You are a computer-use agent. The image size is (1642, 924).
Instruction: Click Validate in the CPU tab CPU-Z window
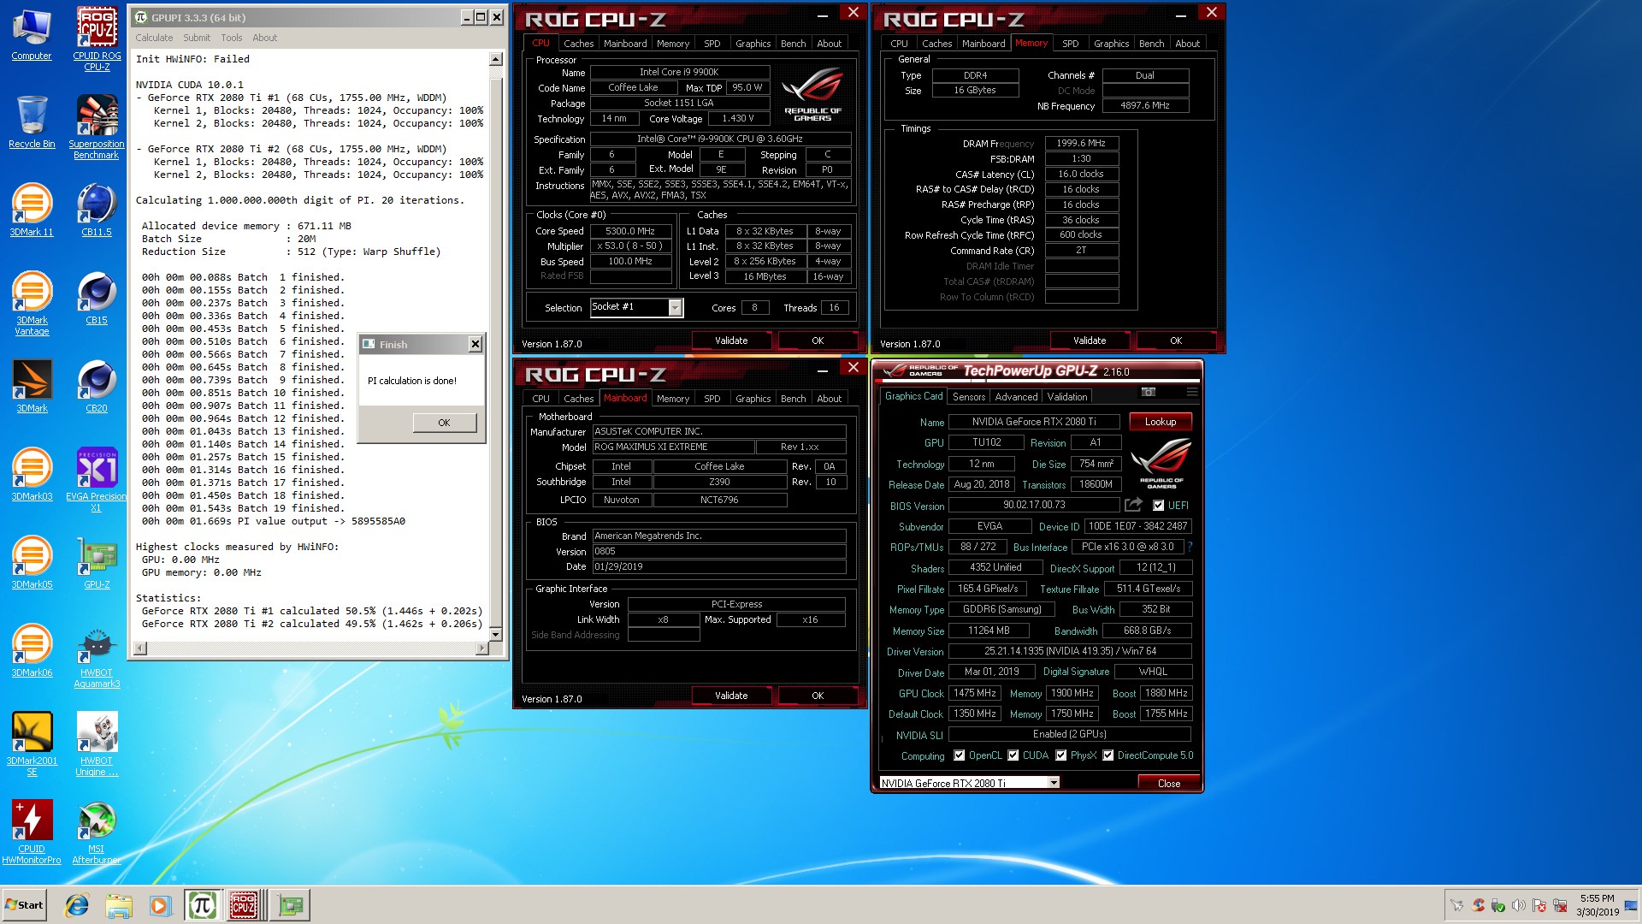click(x=731, y=341)
